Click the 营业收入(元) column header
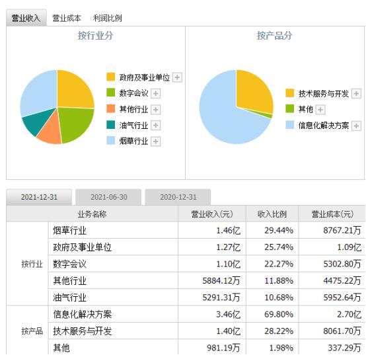366x355 pixels. pyautogui.click(x=212, y=214)
